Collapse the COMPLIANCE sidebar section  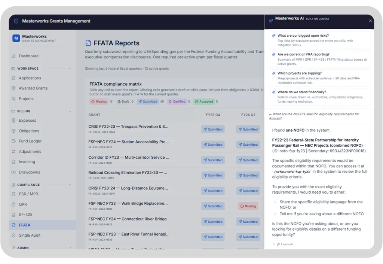tap(70, 185)
